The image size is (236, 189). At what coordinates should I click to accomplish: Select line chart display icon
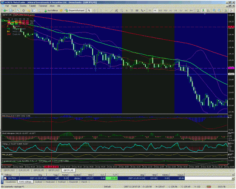point(208,11)
